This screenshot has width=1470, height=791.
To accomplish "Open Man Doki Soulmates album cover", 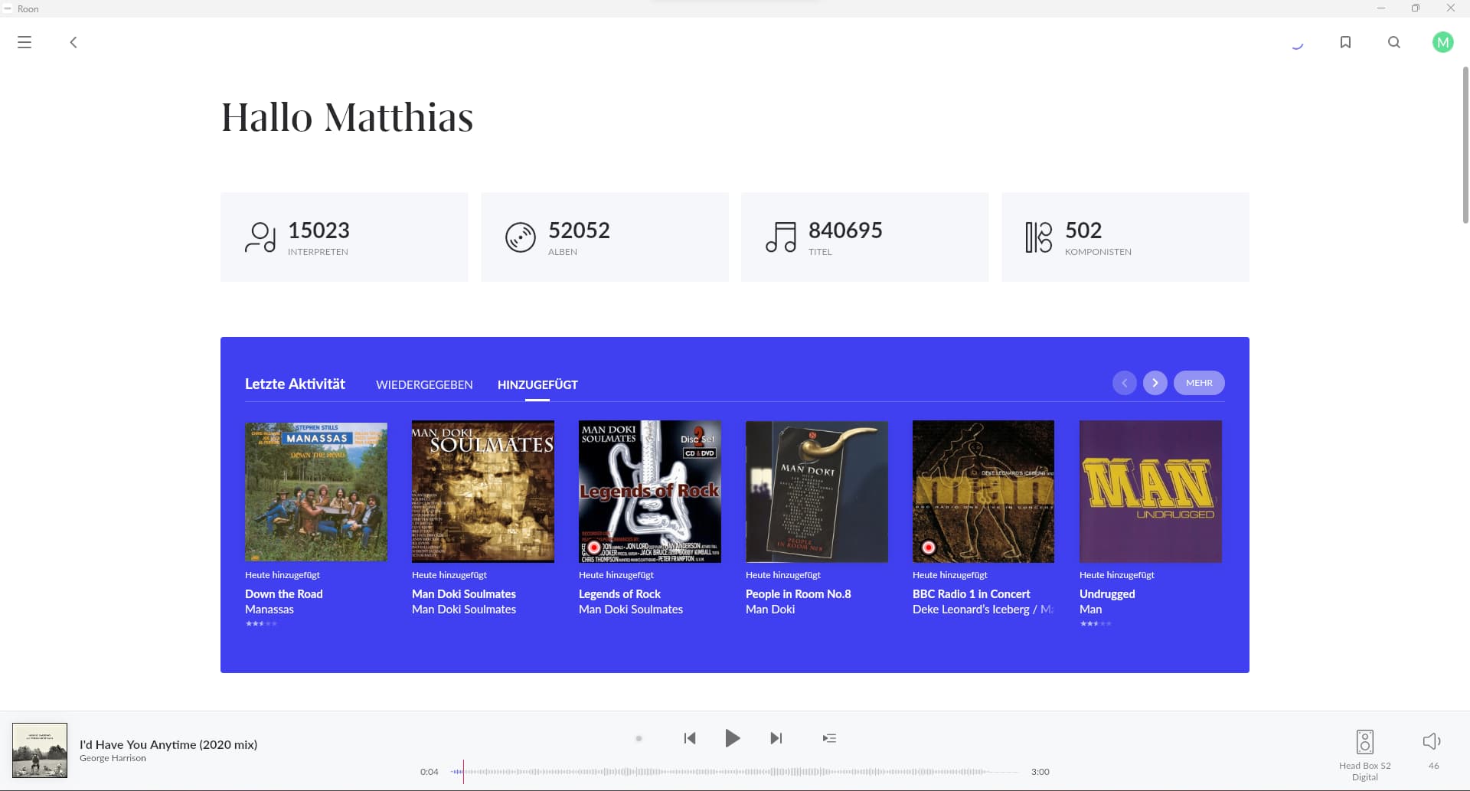I will (483, 492).
